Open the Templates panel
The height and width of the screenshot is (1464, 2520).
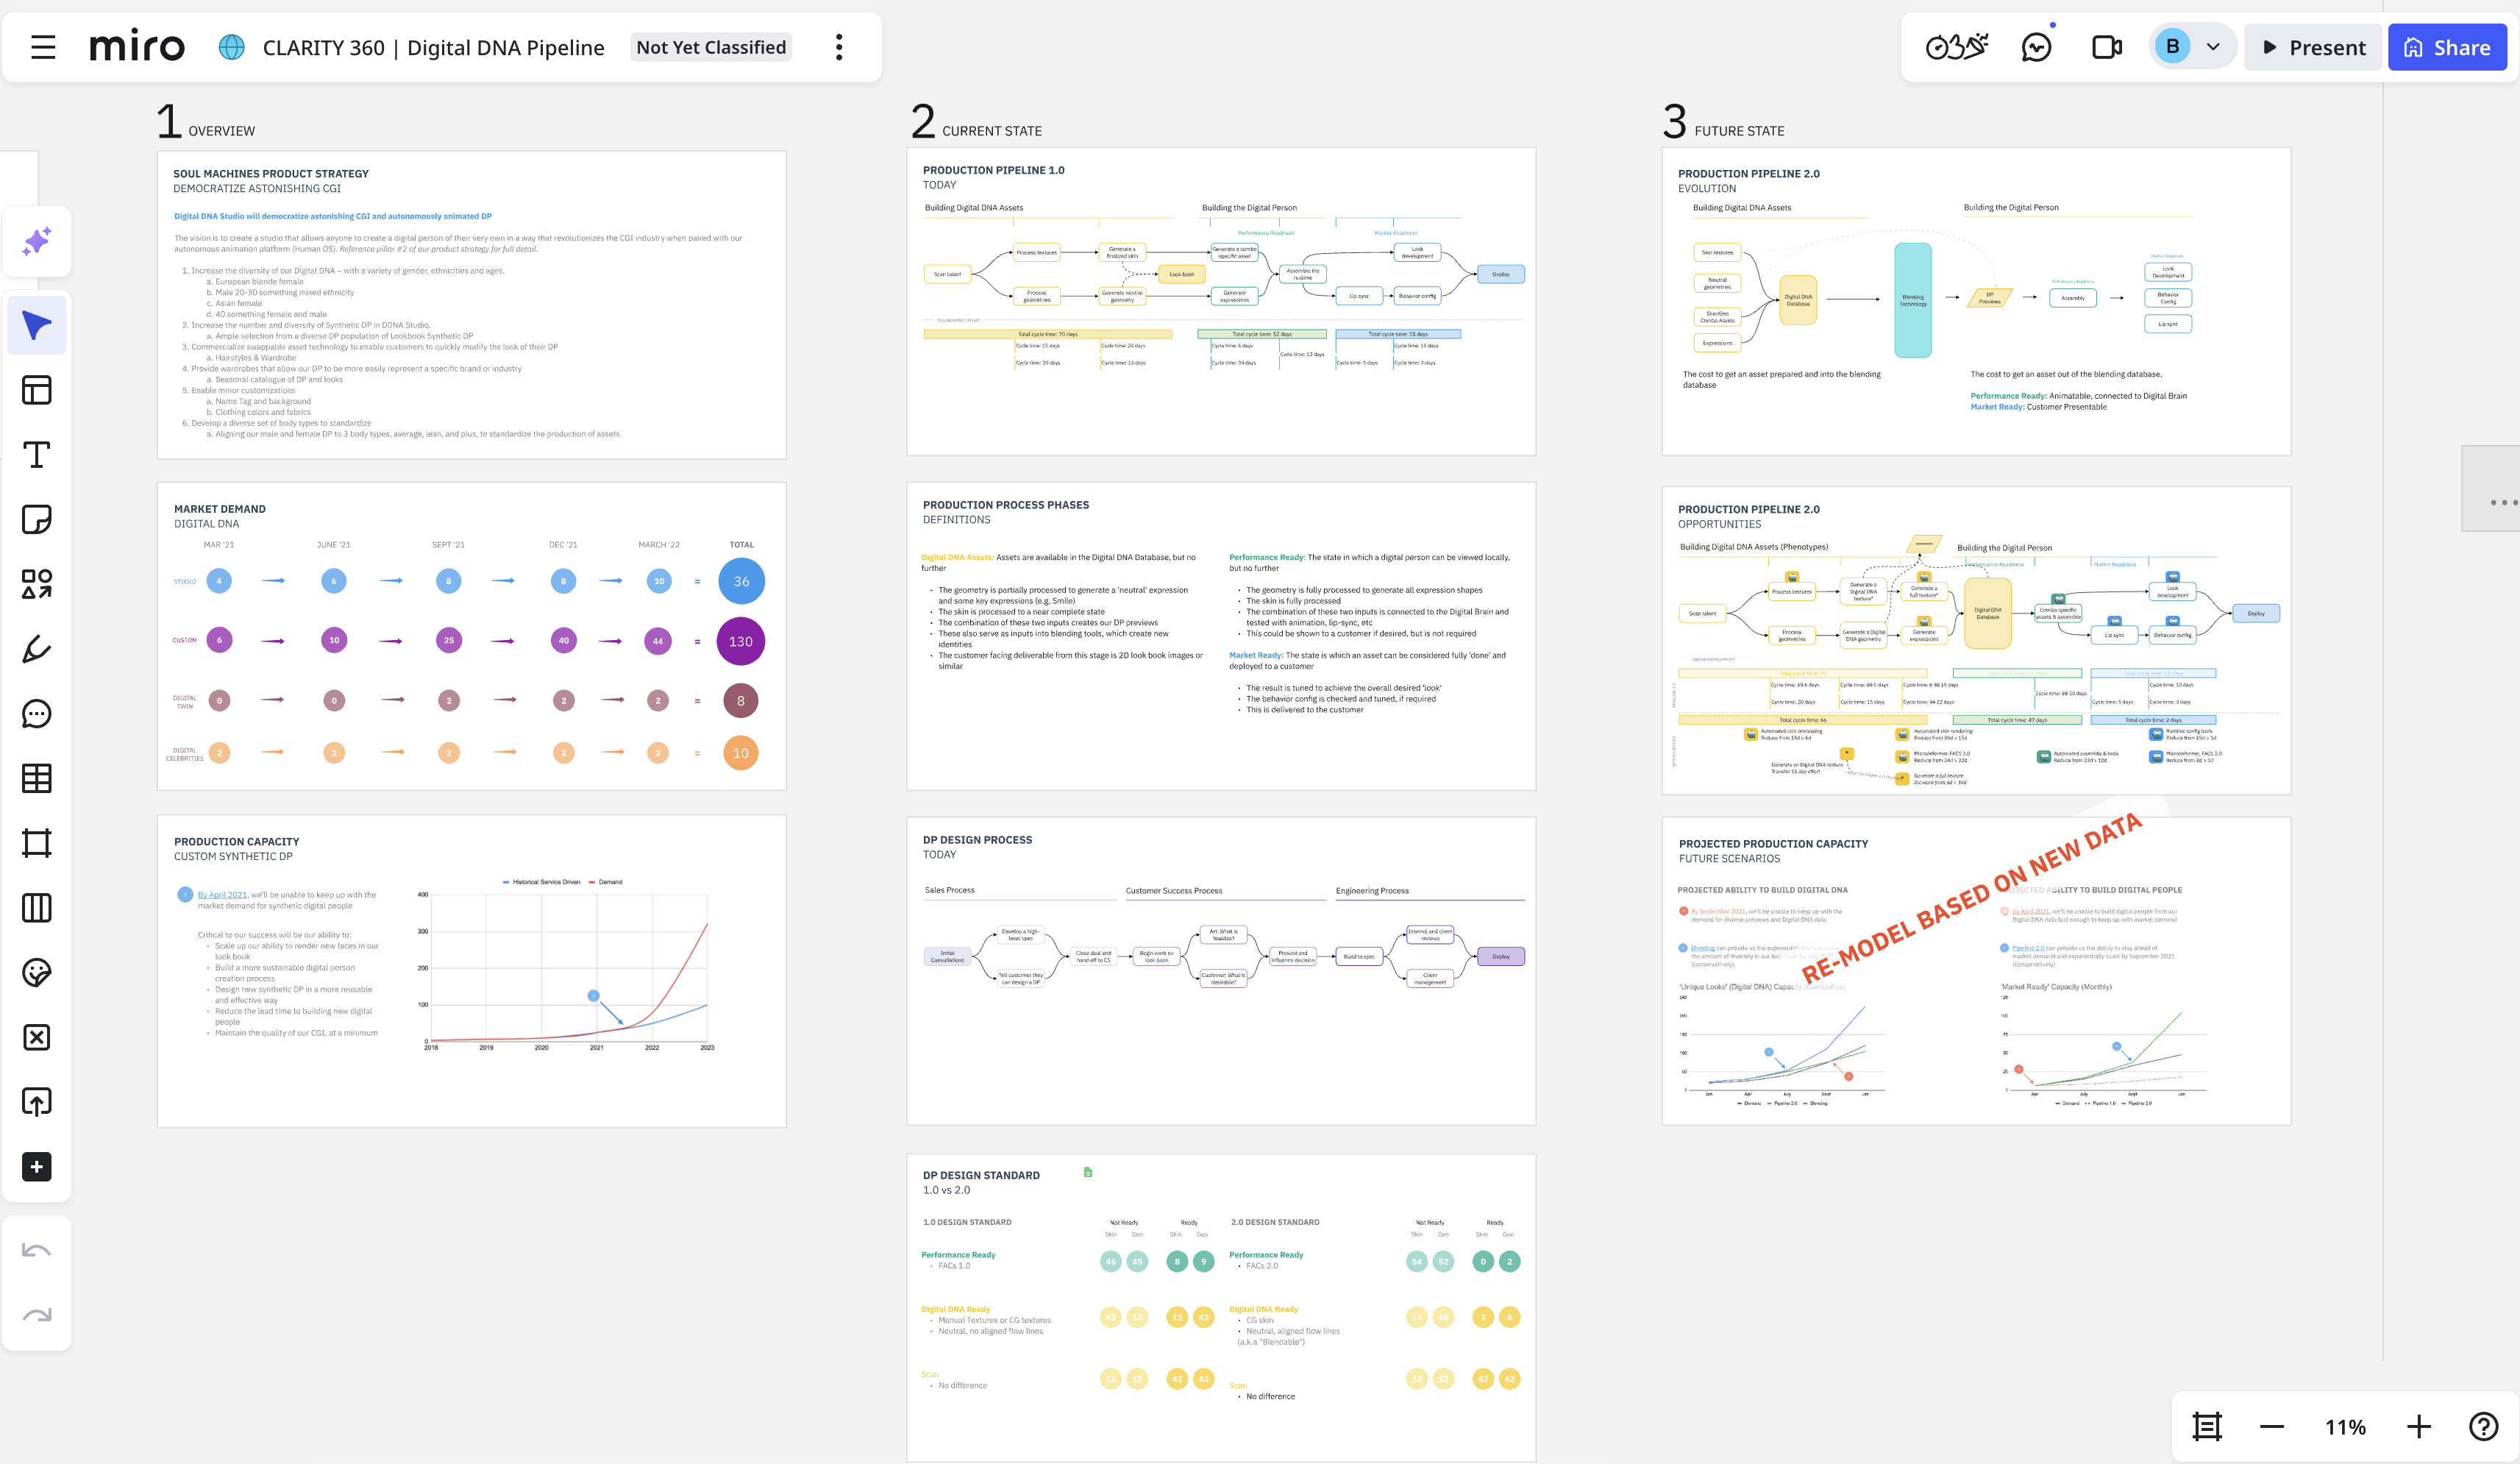(x=36, y=390)
